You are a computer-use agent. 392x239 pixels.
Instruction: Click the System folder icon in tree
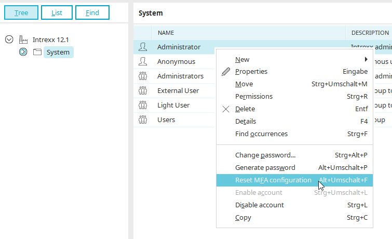tap(37, 52)
